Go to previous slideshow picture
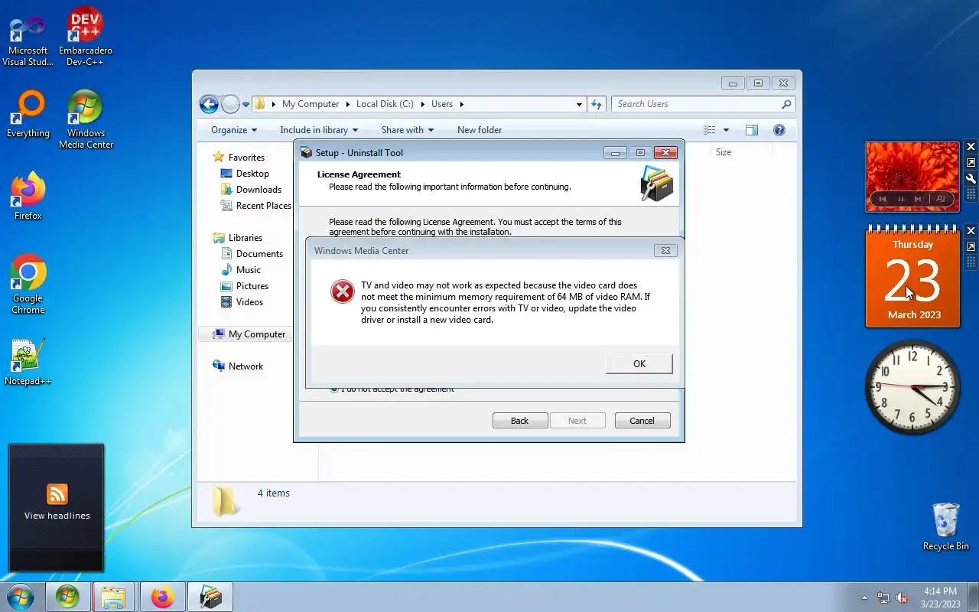The width and height of the screenshot is (979, 612). [883, 199]
